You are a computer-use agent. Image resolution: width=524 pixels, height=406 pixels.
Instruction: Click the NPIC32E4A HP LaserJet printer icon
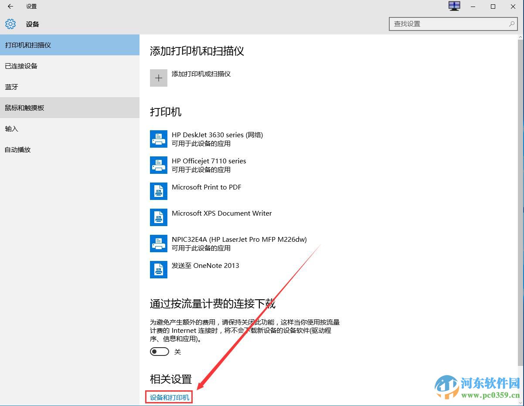pos(158,243)
